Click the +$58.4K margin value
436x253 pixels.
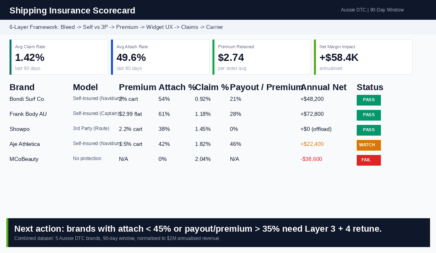[x=339, y=57]
